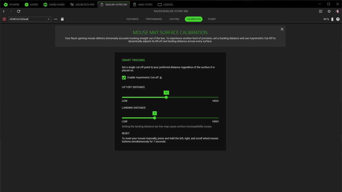
Task: Switch to the Naga V2 Pro tab
Action: pyautogui.click(x=143, y=5)
